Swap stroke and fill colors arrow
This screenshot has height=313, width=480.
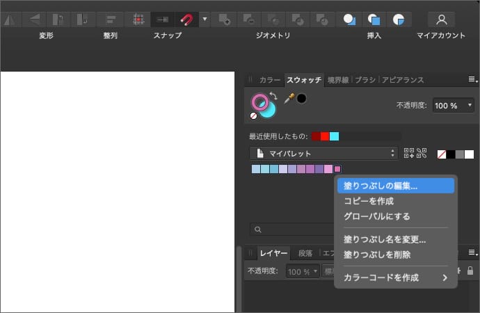coord(273,96)
